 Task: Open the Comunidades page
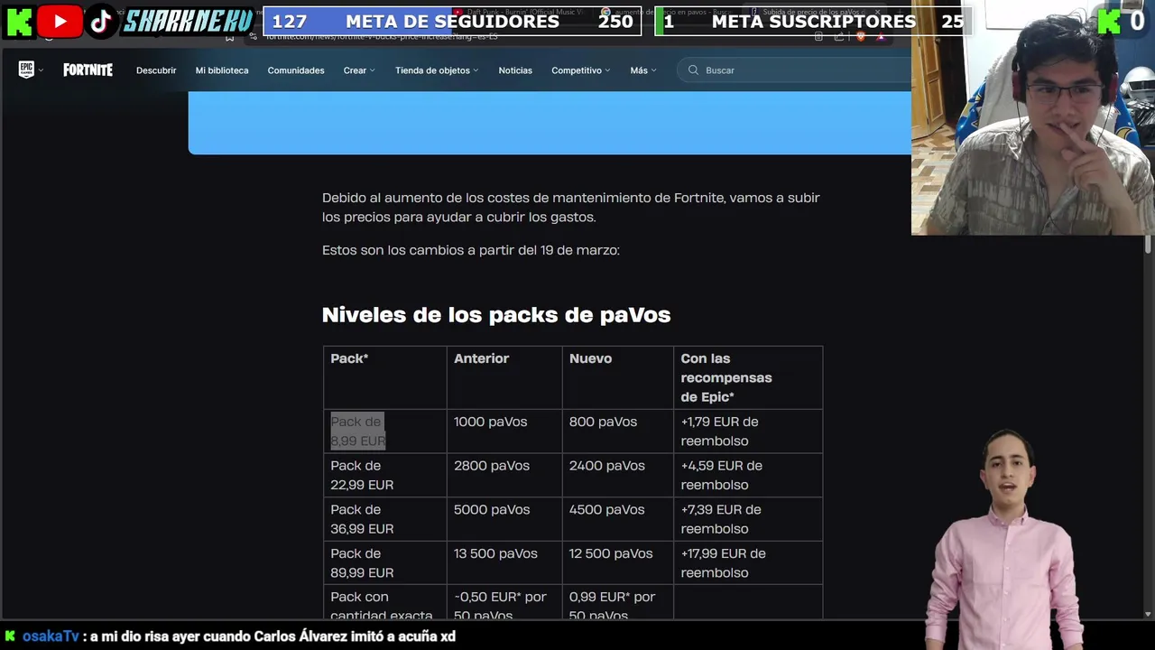(296, 70)
